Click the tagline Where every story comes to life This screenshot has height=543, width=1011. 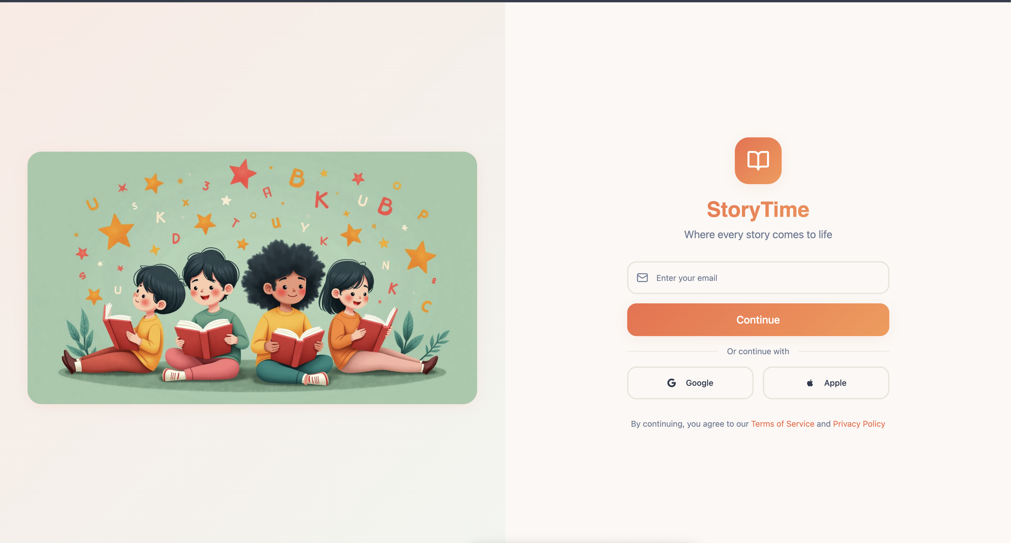758,234
